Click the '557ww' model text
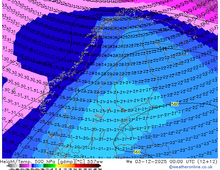 pyautogui.click(x=95, y=162)
